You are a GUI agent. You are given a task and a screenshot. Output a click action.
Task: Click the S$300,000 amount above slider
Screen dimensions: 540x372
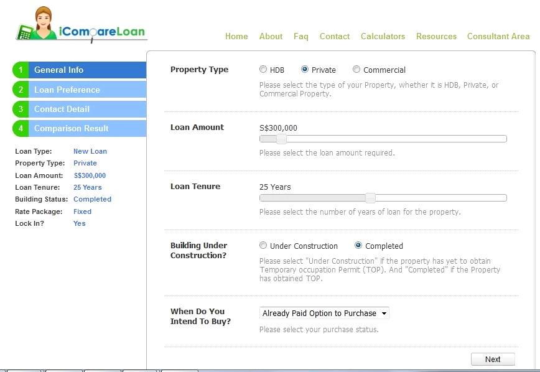pyautogui.click(x=278, y=128)
